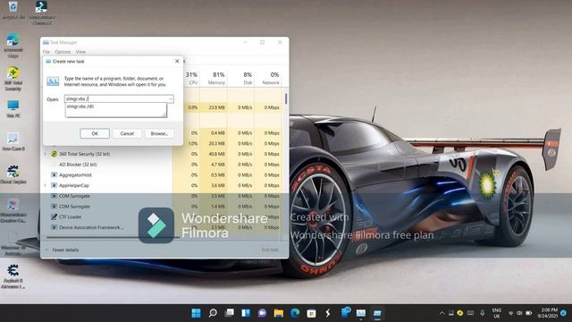572x322 pixels.
Task: Click the lightning bolt taskbar icon
Action: point(328,313)
